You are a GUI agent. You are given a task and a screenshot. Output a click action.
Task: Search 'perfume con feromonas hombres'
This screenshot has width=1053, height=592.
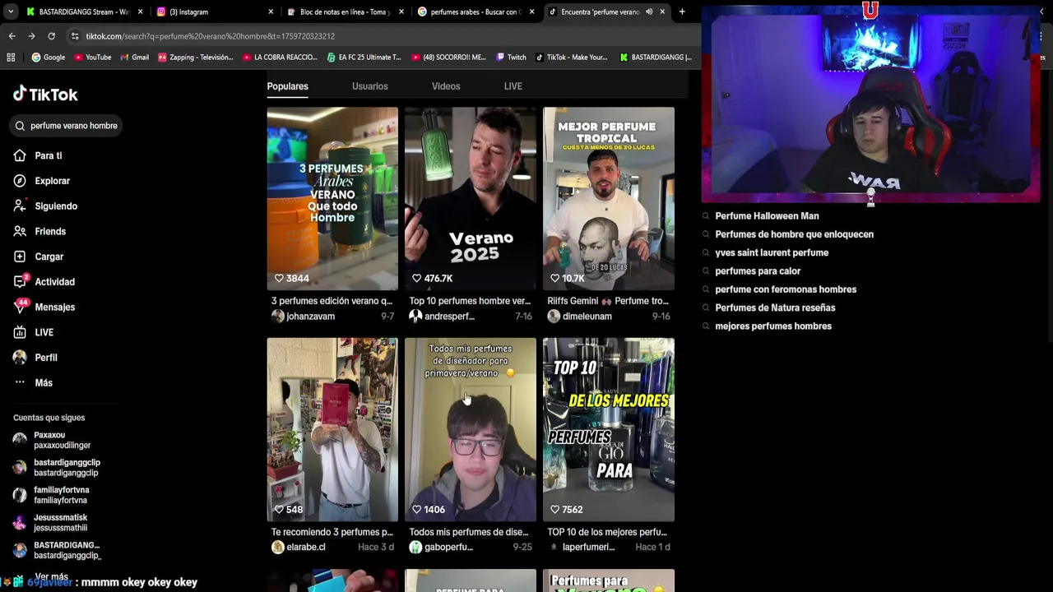pyautogui.click(x=786, y=289)
